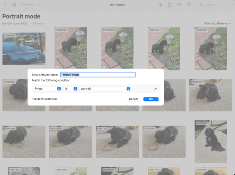Viewport: 235px width, 175px height.
Task: Click the Rotate icon in toolbar
Action: 189,5
